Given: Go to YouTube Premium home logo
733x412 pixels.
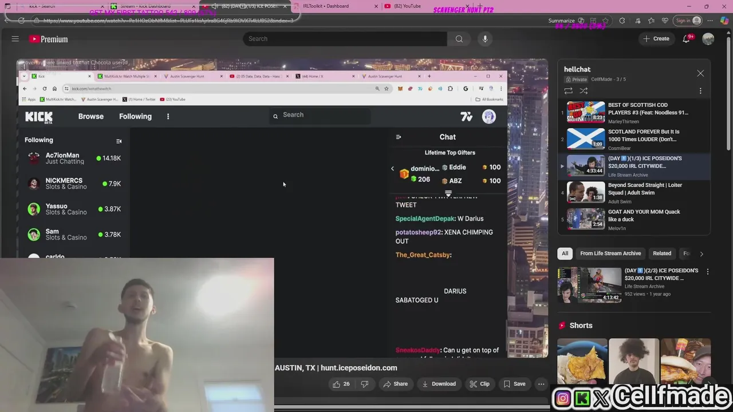Looking at the screenshot, I should [49, 39].
